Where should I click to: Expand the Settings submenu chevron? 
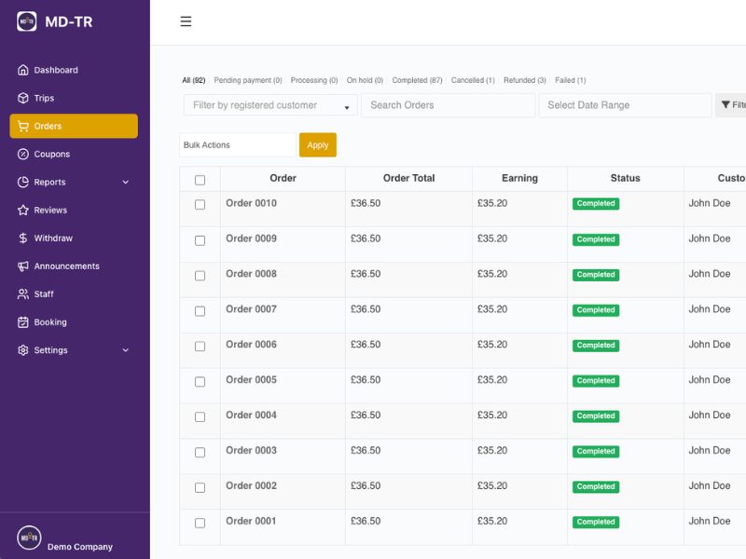click(x=126, y=350)
